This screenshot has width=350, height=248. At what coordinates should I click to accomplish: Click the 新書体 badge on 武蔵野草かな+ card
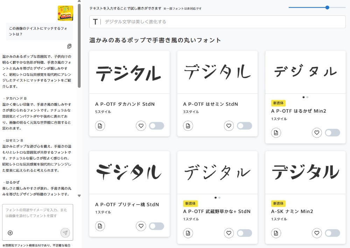coord(190,203)
